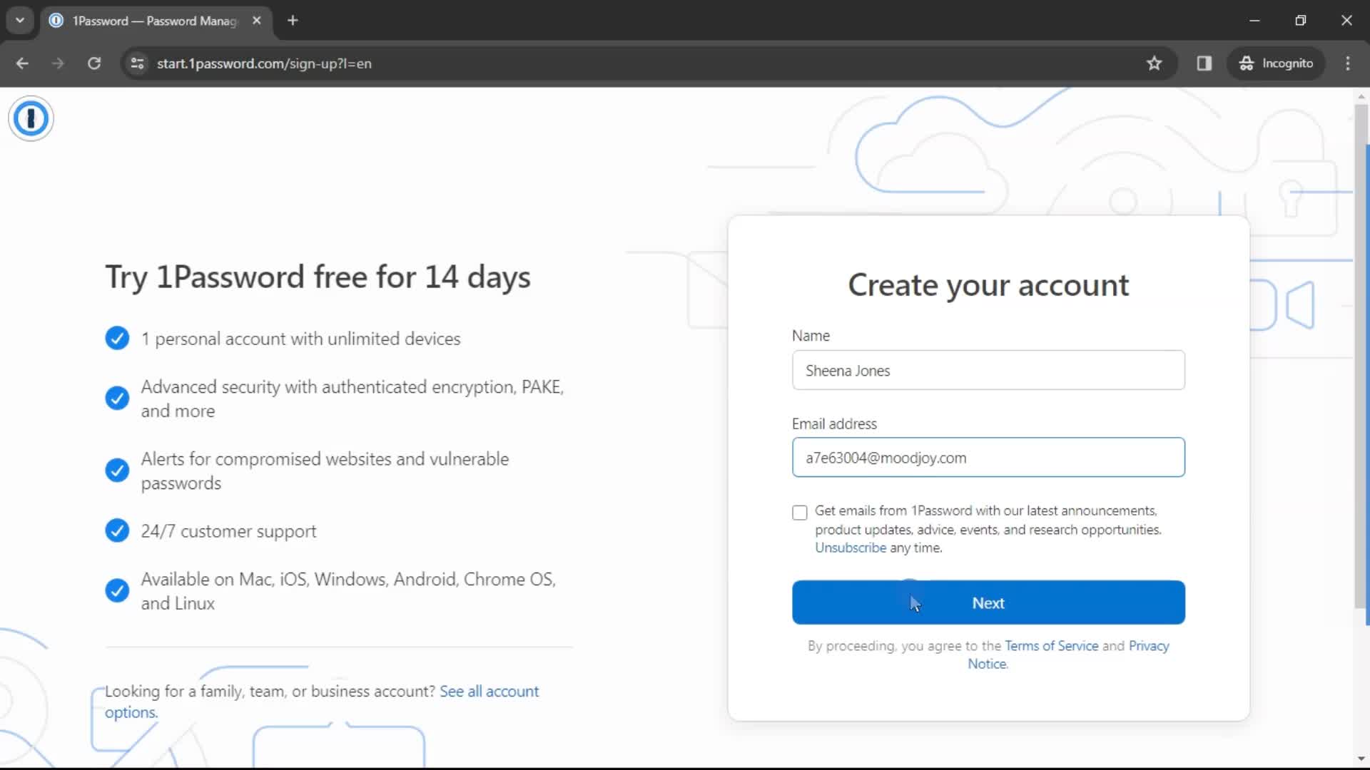Screen dimensions: 1370x770
Task: Click See all account options link
Action: click(x=321, y=702)
